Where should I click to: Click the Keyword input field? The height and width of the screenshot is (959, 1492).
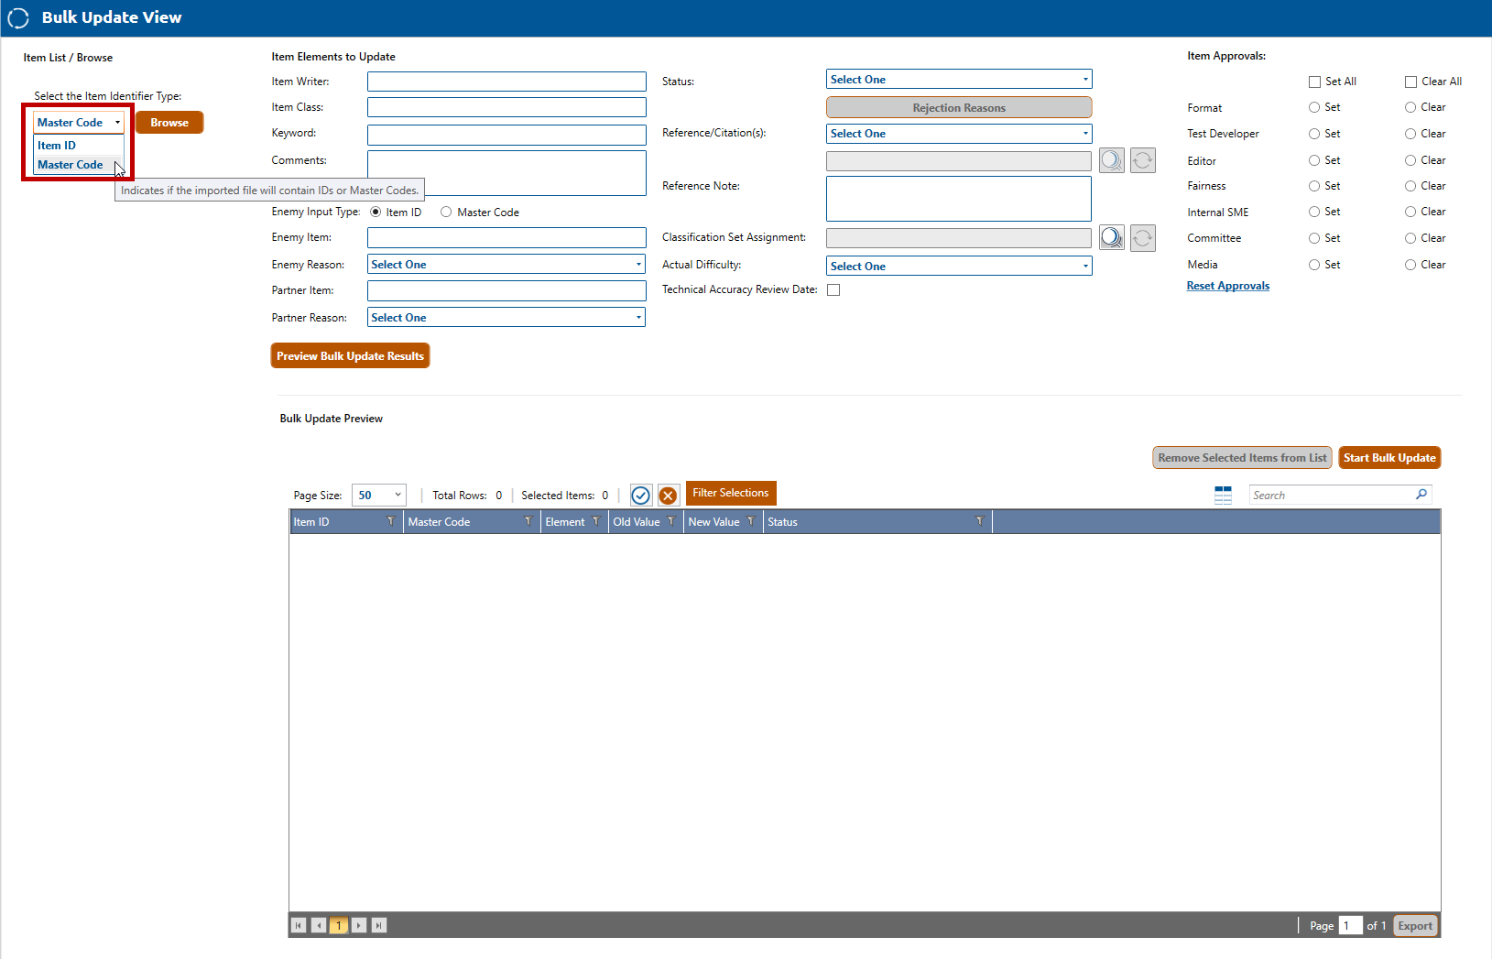[x=506, y=135]
